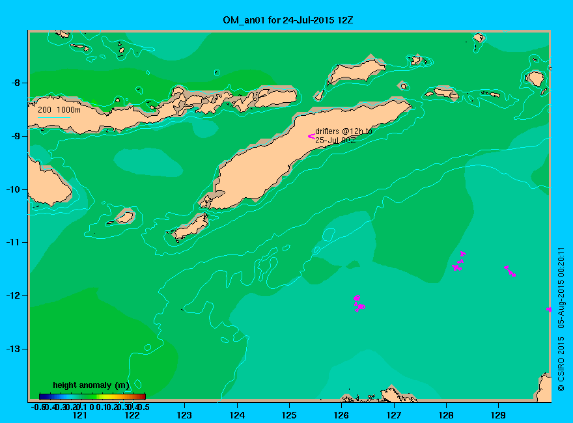Click the drifter marker cluster near 126.3°E, 12°S

(x=359, y=303)
